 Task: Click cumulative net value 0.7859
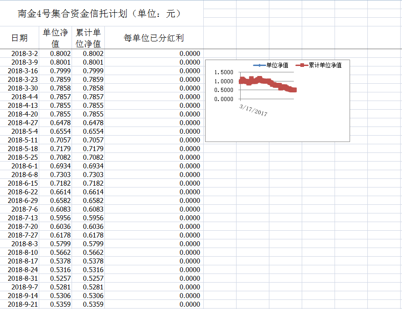coord(88,80)
